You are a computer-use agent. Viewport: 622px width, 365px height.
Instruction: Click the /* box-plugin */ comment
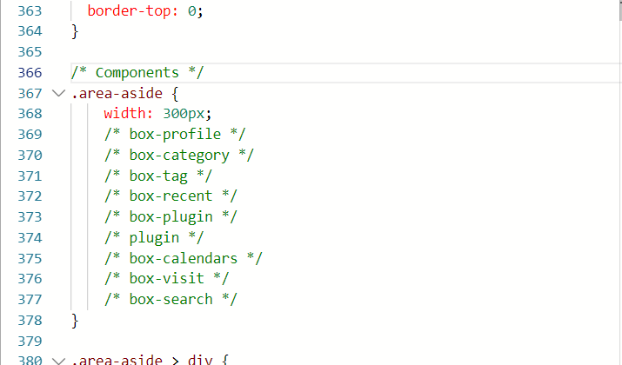point(171,217)
